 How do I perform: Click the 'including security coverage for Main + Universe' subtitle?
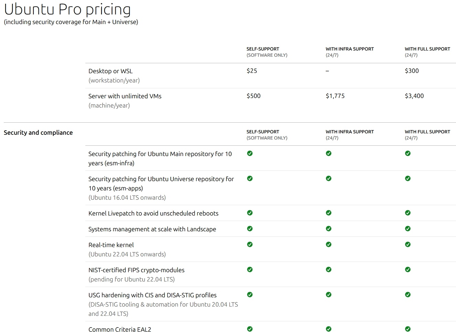coord(71,22)
